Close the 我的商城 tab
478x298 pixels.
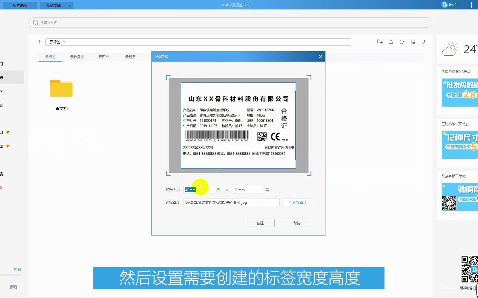[70, 5]
